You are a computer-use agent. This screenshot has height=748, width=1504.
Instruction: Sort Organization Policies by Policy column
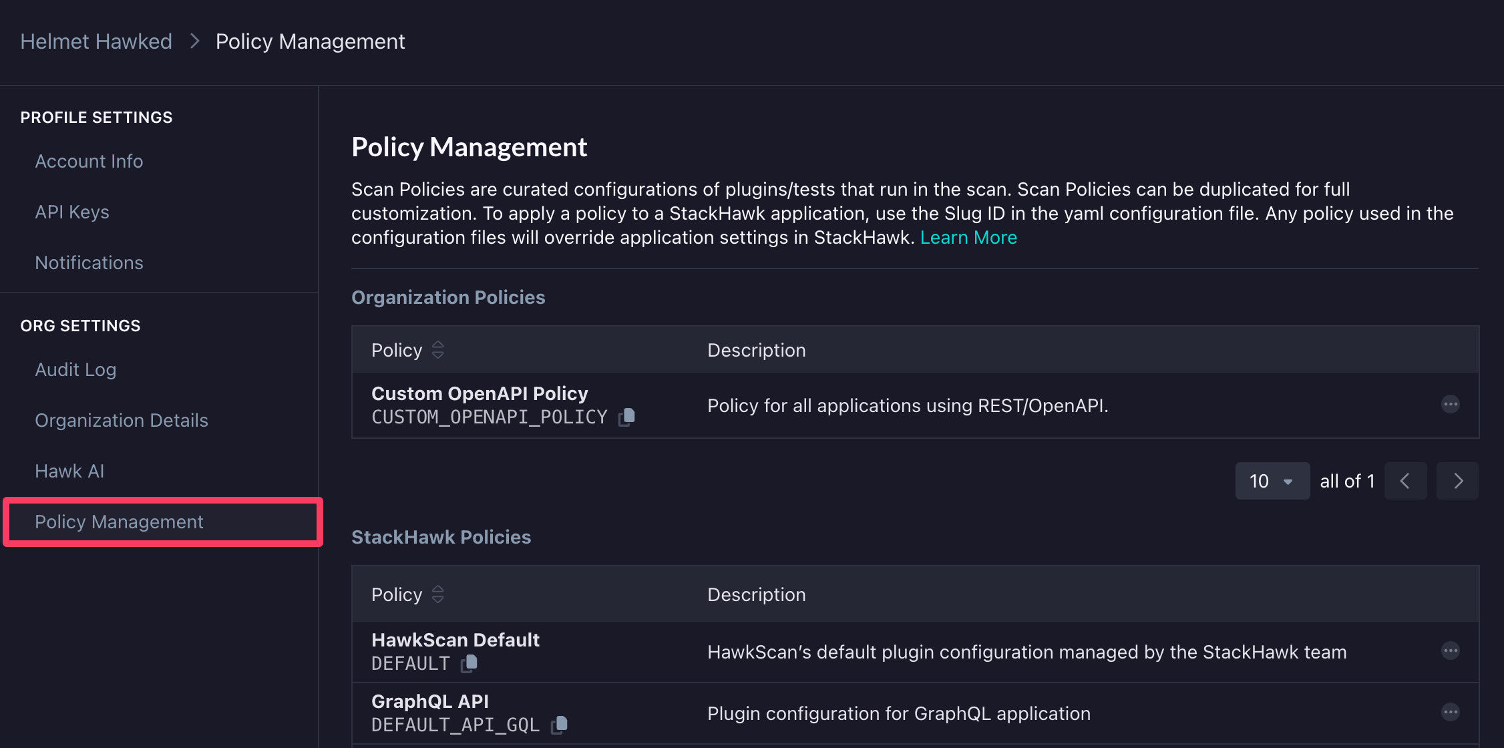click(x=437, y=350)
